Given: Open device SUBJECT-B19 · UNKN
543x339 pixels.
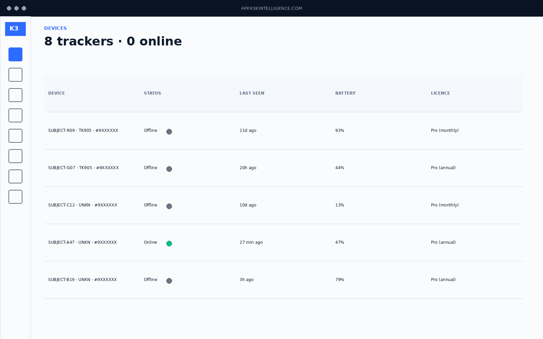Looking at the screenshot, I should (x=82, y=280).
